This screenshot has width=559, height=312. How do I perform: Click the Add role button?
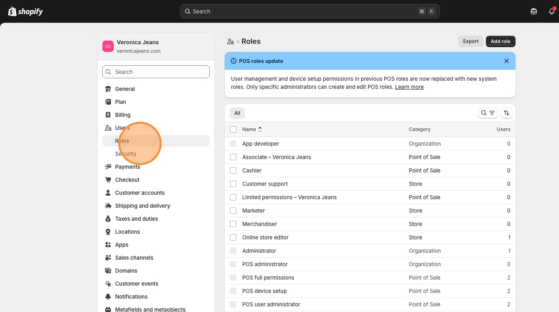tap(500, 41)
